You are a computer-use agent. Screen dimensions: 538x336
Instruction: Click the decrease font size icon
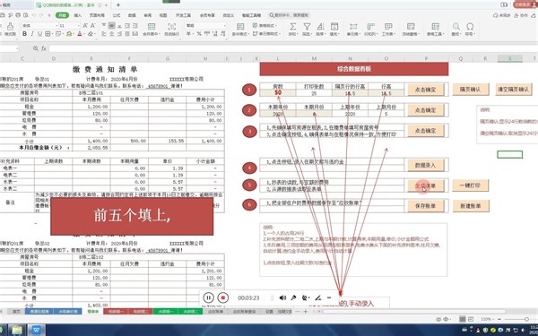(92, 26)
